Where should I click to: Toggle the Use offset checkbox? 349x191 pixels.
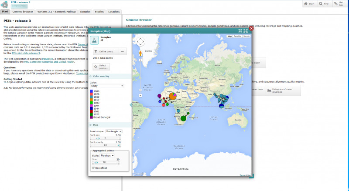coord(93,168)
